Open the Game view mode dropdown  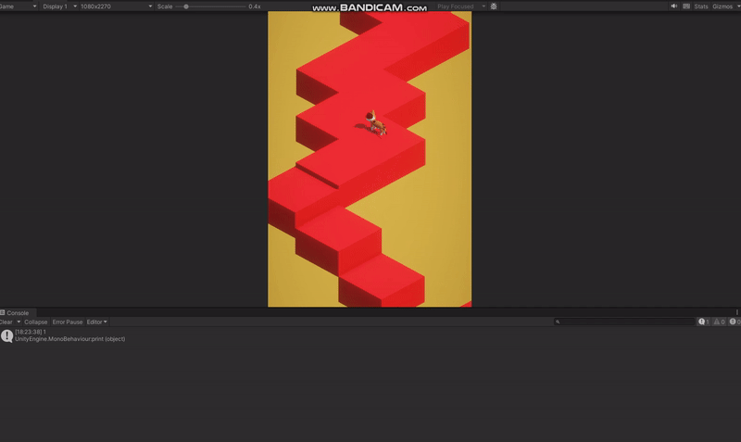pos(18,6)
